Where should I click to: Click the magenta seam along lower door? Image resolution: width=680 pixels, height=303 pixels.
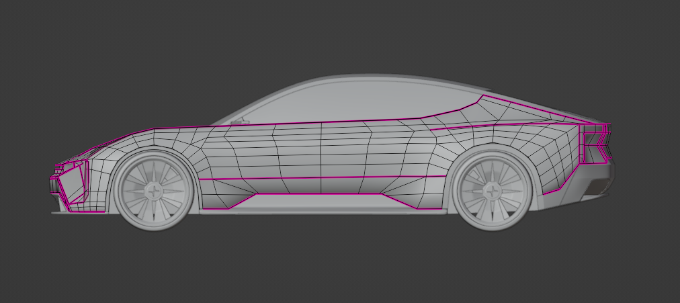(323, 177)
